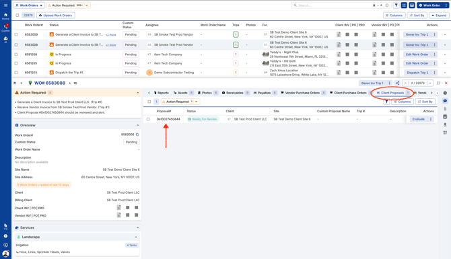Open the info icon at top of right rail
Screen dimensions: 451x259
point(445,93)
